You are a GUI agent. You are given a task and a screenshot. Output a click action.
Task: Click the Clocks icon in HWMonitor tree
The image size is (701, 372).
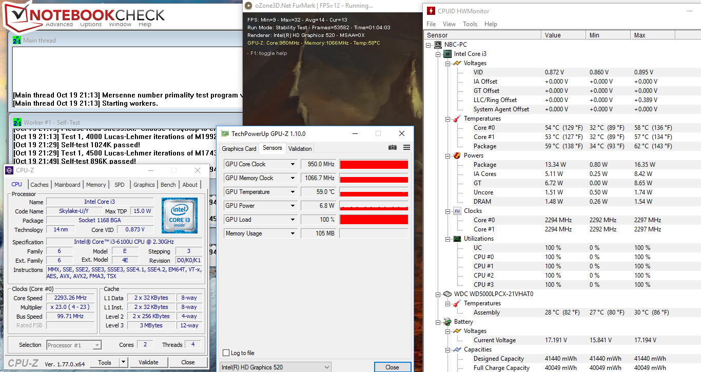(457, 211)
